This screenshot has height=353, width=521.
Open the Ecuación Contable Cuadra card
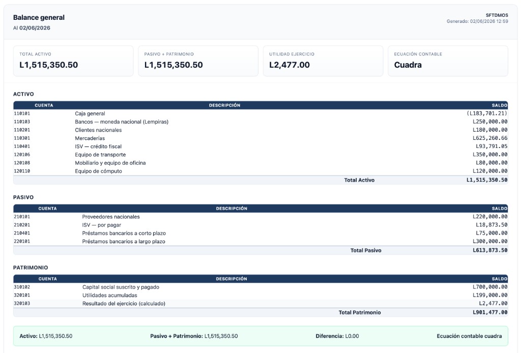point(448,61)
